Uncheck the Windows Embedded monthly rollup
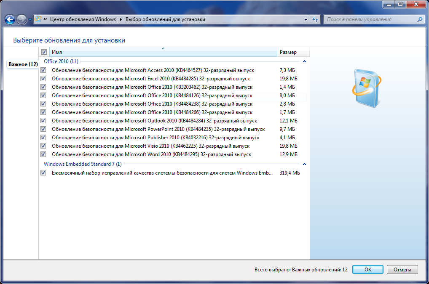429x284 pixels. (43, 173)
